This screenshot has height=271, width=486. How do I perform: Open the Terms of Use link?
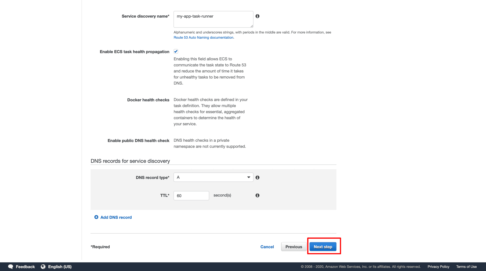[466, 267]
